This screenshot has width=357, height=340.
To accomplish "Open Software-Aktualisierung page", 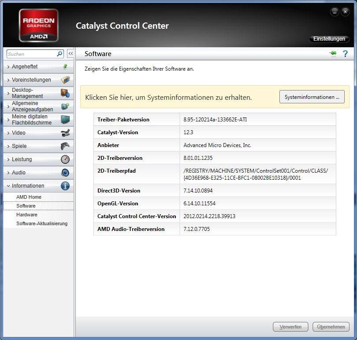I will point(42,223).
